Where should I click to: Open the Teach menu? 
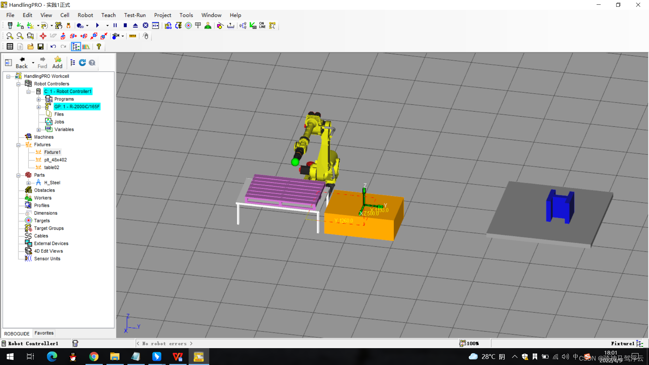109,15
